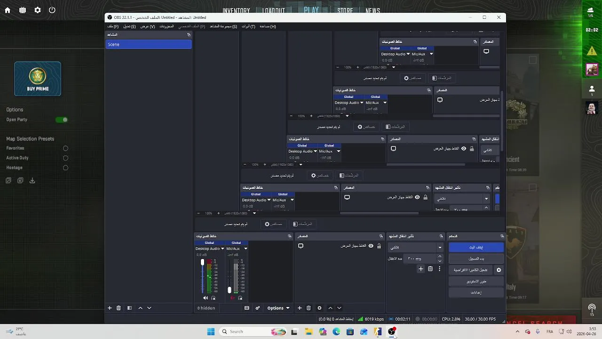
Task: Click Start Virtual Camera button
Action: pyautogui.click(x=471, y=270)
